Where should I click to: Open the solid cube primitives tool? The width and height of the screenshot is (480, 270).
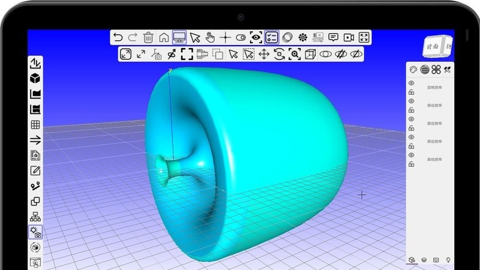[x=35, y=79]
